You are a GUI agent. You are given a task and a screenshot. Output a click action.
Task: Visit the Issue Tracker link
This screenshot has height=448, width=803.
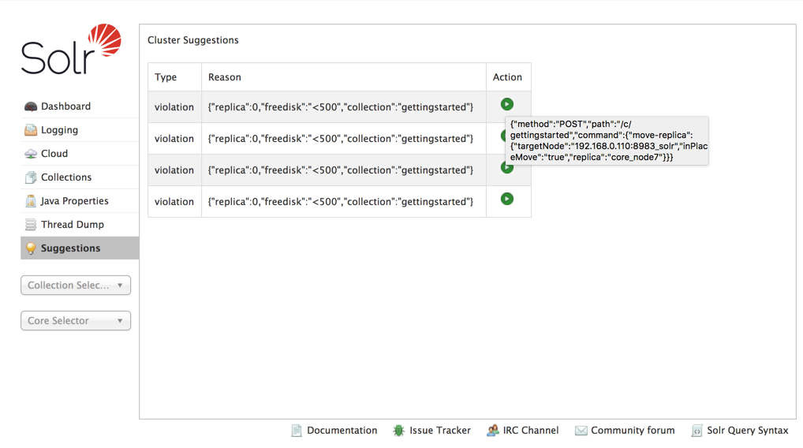coord(439,431)
